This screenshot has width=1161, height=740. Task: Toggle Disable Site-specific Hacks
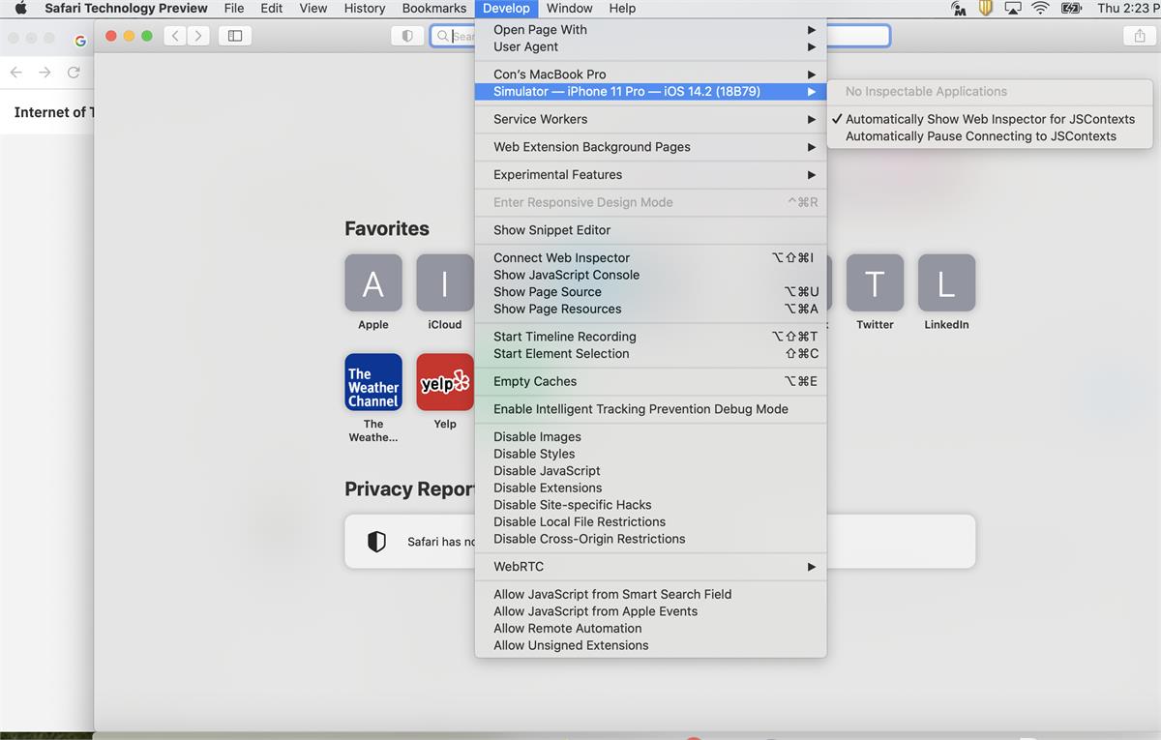651,505
